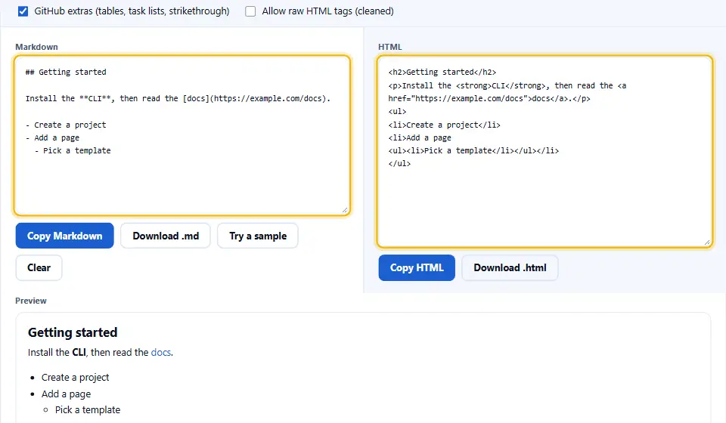Click the '- Pick a template' Markdown line
The image size is (726, 423).
(73, 151)
